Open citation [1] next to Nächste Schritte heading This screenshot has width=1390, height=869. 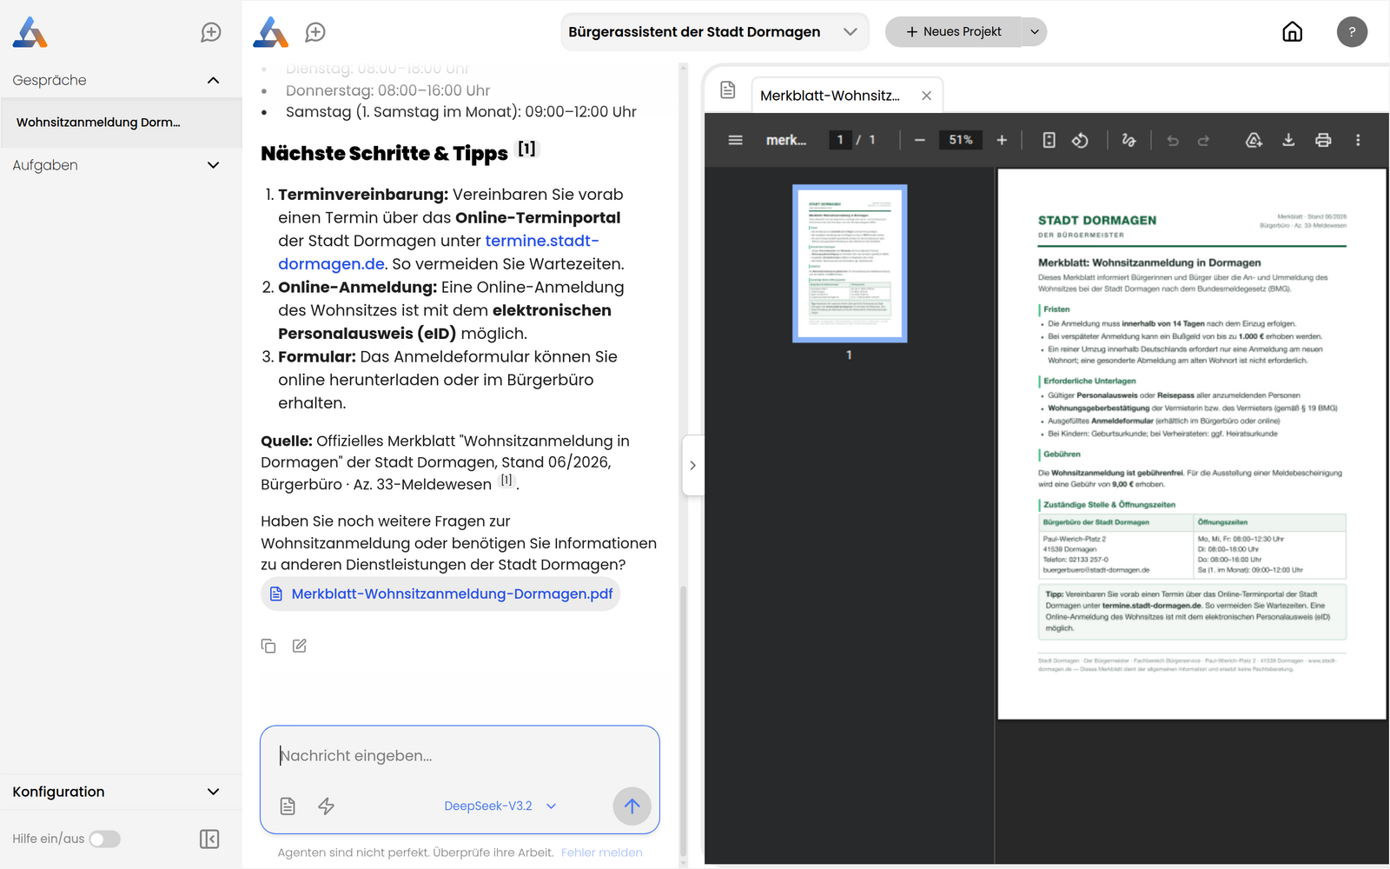tap(527, 149)
